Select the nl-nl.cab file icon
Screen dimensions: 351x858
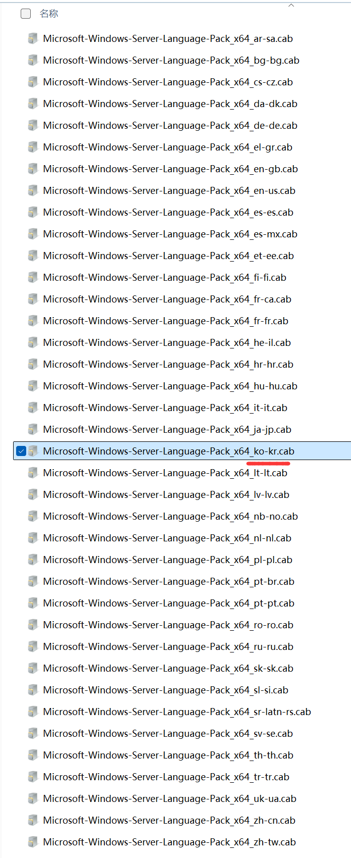tap(33, 538)
